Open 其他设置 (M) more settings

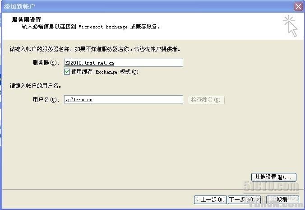click(x=274, y=177)
